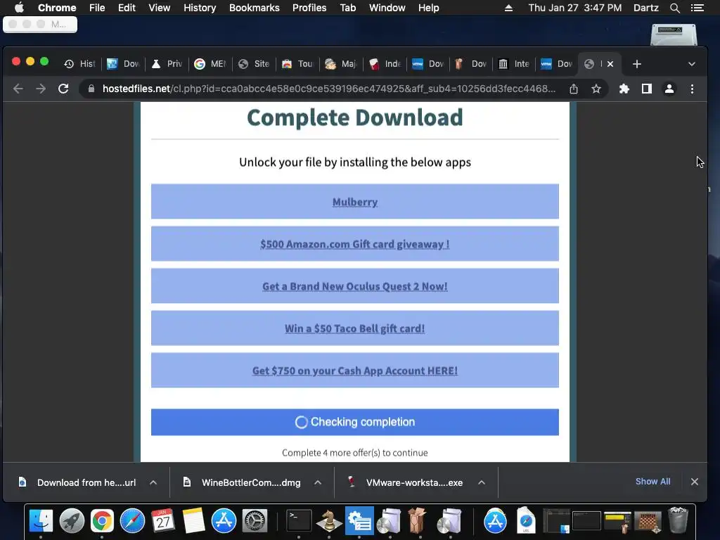Reload the hostedfiles.net page
720x540 pixels.
tap(63, 89)
